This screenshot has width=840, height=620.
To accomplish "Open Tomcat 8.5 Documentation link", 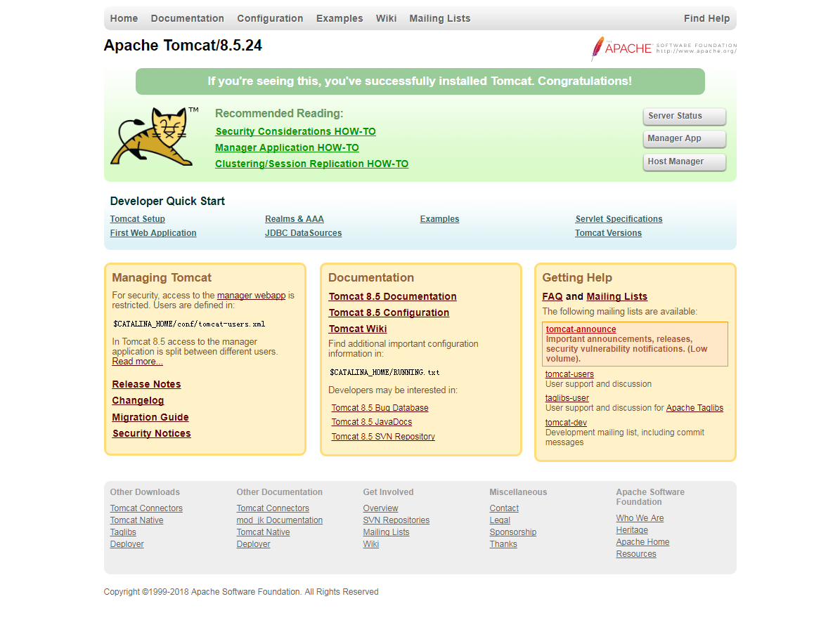I will tap(392, 296).
